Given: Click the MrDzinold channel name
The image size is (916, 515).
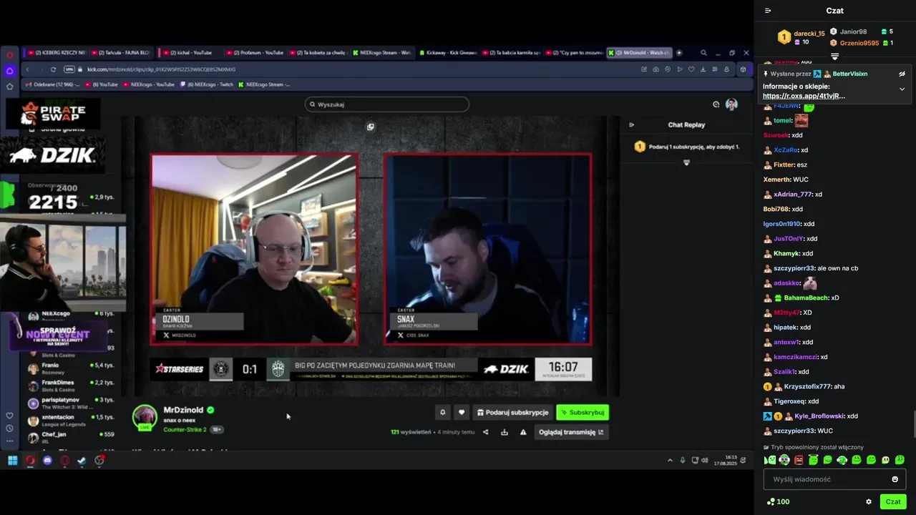Looking at the screenshot, I should (184, 410).
